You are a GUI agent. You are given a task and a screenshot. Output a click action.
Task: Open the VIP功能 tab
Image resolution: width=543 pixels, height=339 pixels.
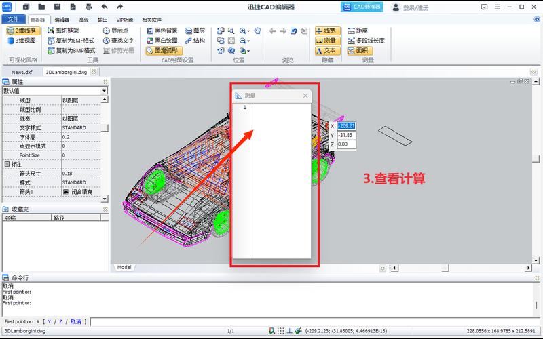[125, 20]
